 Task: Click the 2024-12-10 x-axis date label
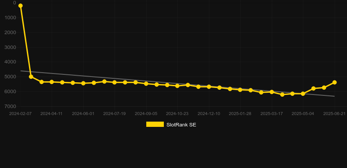(209, 114)
